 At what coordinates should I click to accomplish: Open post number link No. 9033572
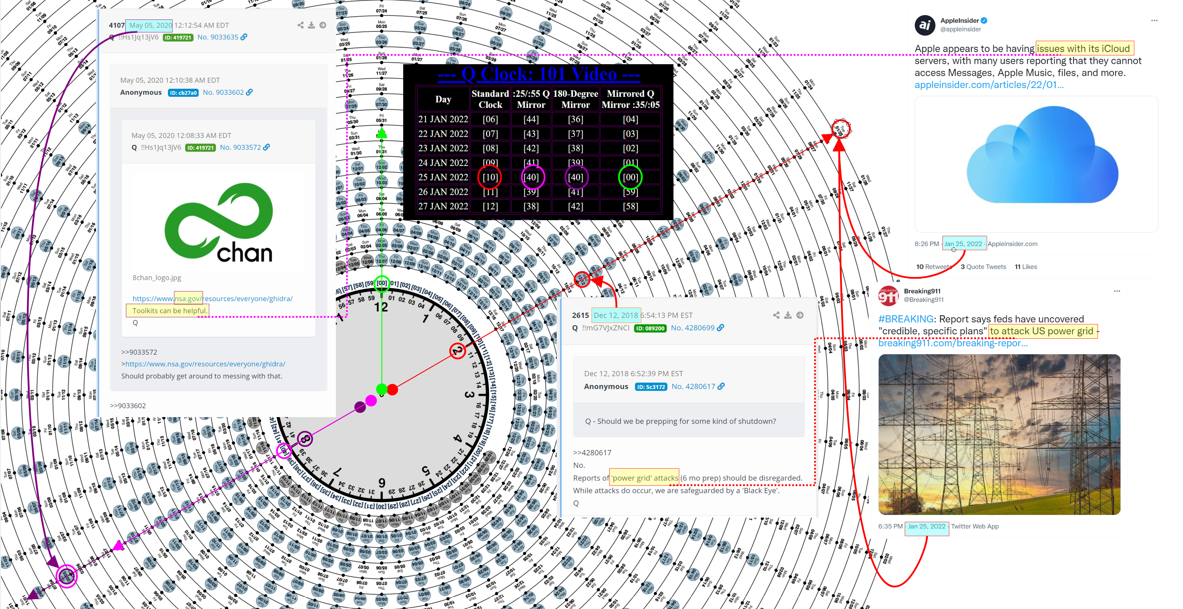pyautogui.click(x=240, y=147)
